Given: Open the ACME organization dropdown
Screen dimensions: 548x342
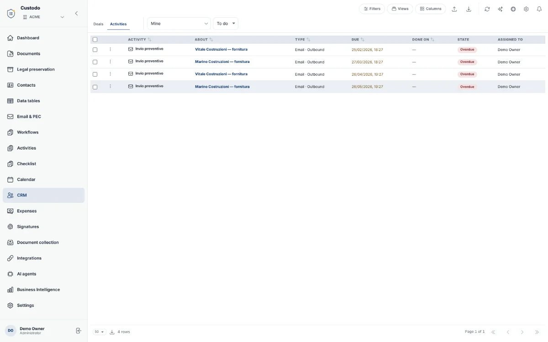Looking at the screenshot, I should pos(43,17).
